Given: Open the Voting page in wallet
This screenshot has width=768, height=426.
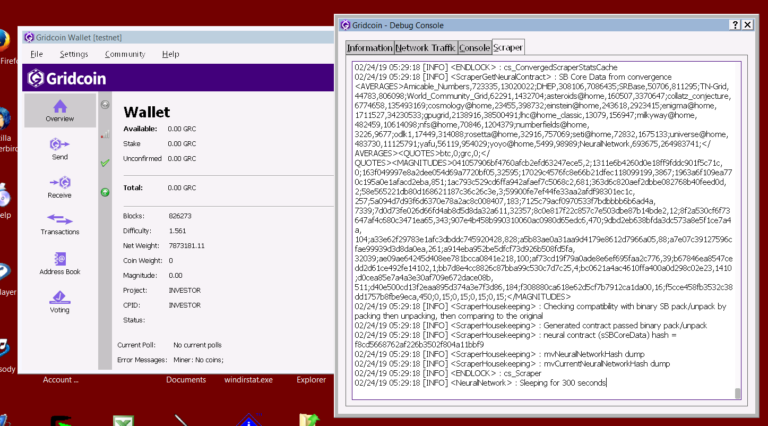Looking at the screenshot, I should [60, 302].
